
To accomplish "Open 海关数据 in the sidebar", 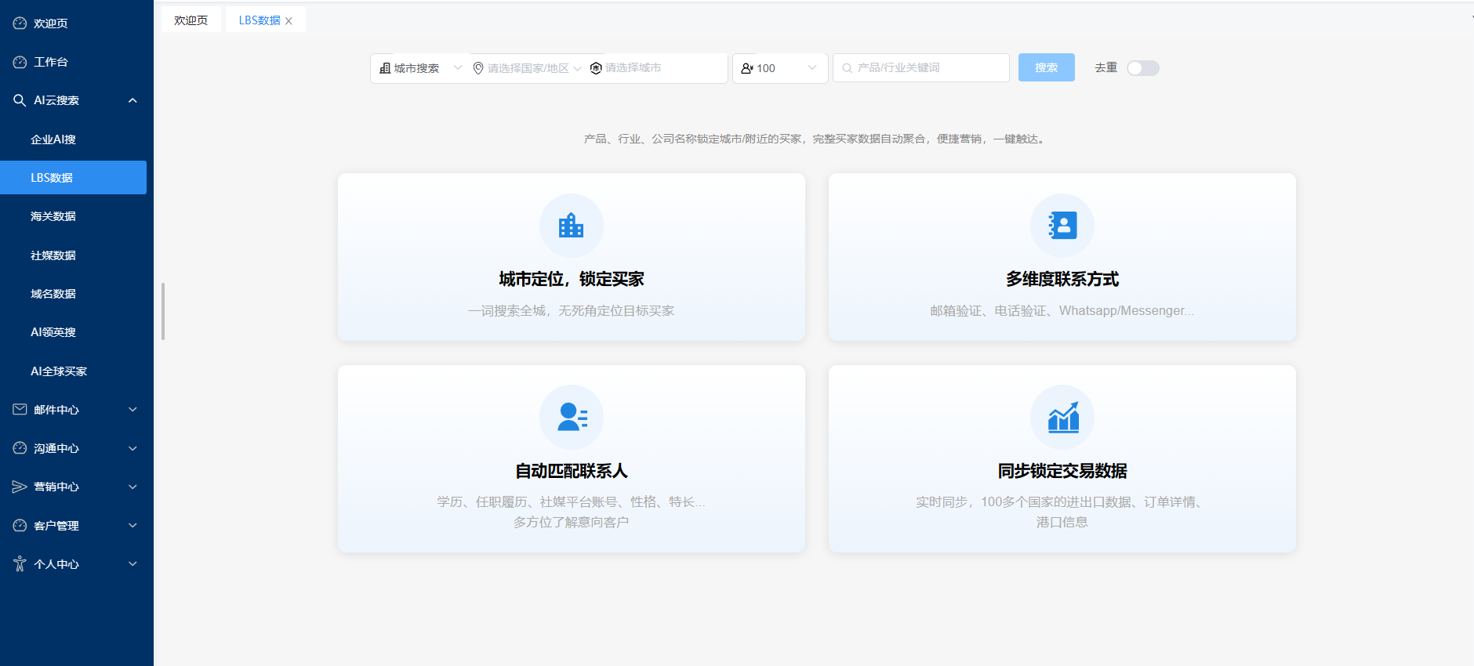I will coord(53,216).
